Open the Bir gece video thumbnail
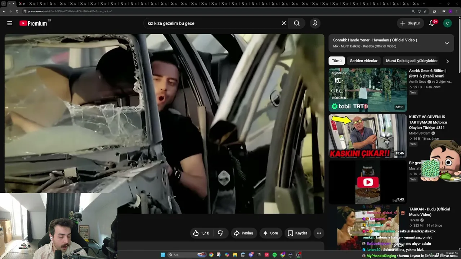461x259 pixels. click(x=368, y=182)
